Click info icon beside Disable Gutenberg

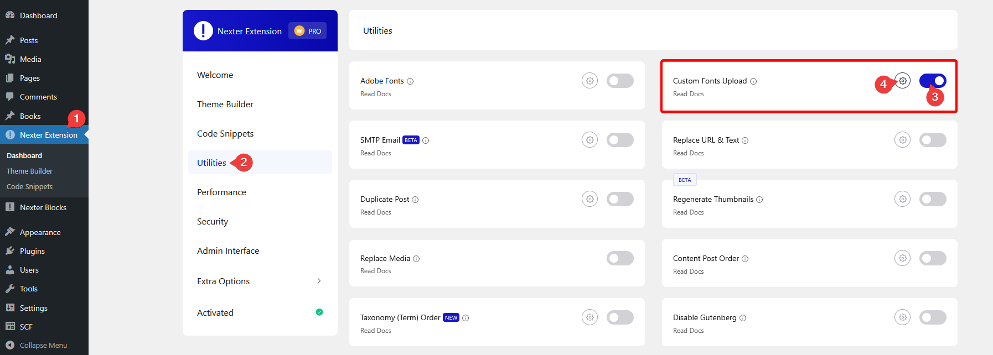pyautogui.click(x=743, y=318)
